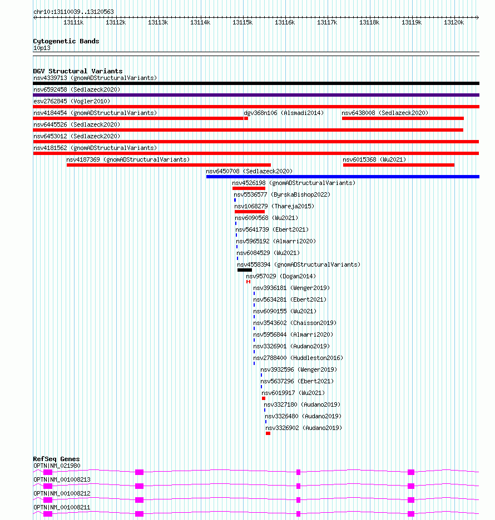This screenshot has height=520, width=495.
Task: Select the black nsv4339713 variant bar
Action: (256, 83)
